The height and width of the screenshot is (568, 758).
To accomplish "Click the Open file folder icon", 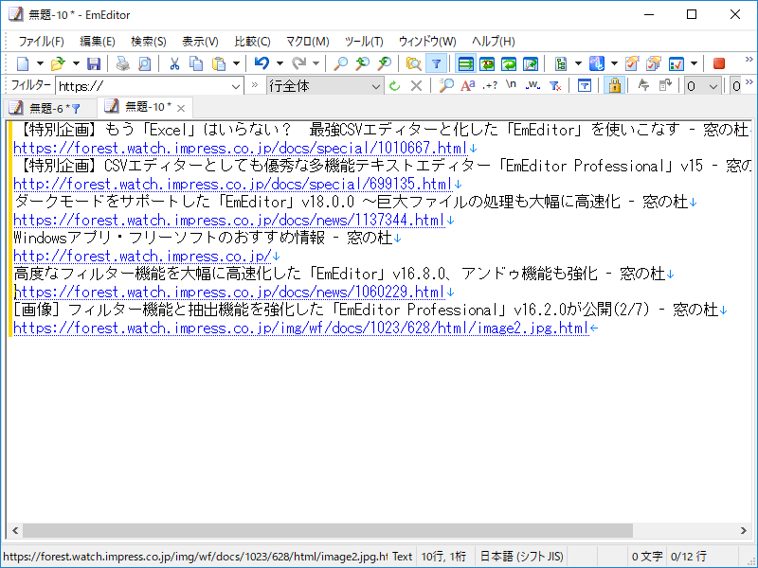I will [x=58, y=63].
